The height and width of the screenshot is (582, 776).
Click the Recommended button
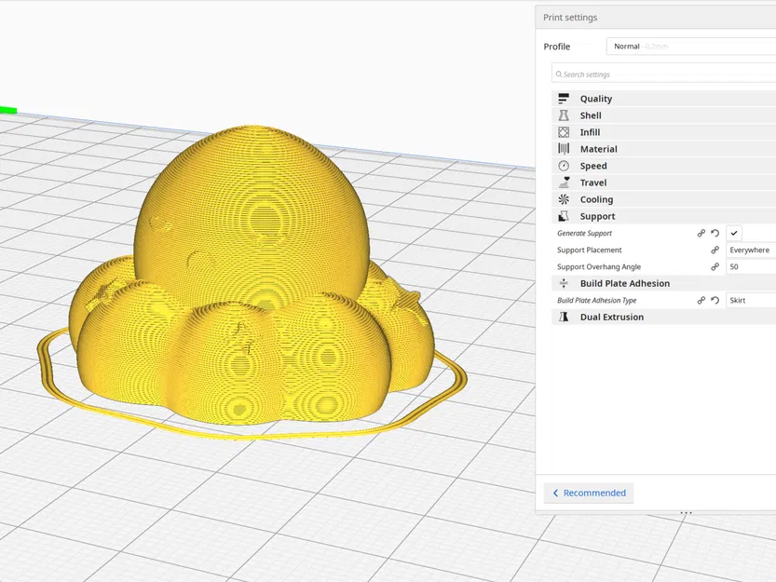[589, 493]
